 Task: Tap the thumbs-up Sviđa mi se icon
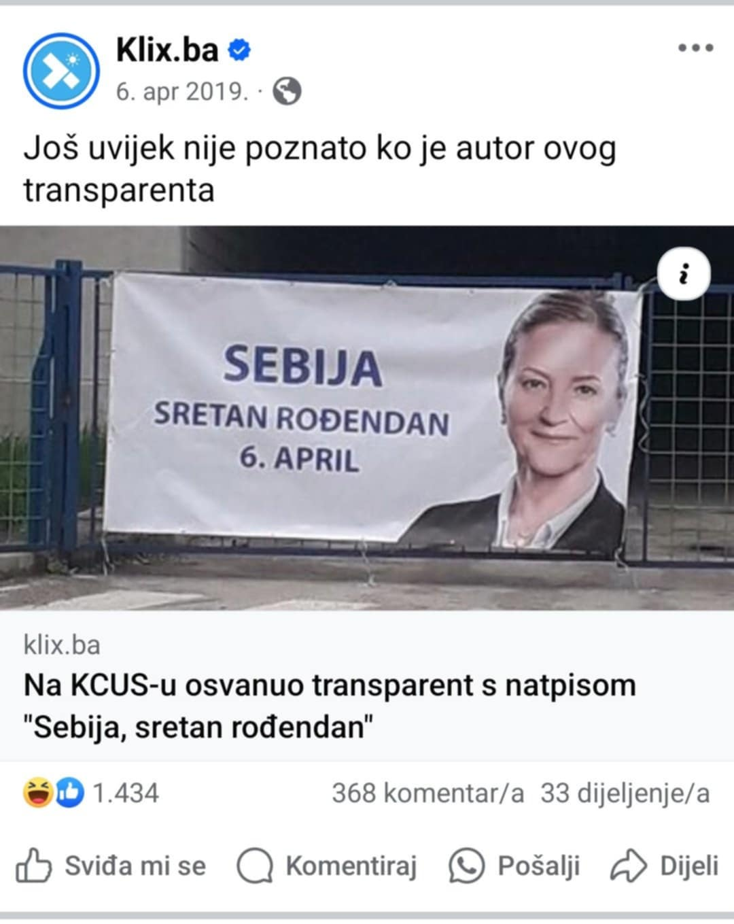tap(33, 866)
